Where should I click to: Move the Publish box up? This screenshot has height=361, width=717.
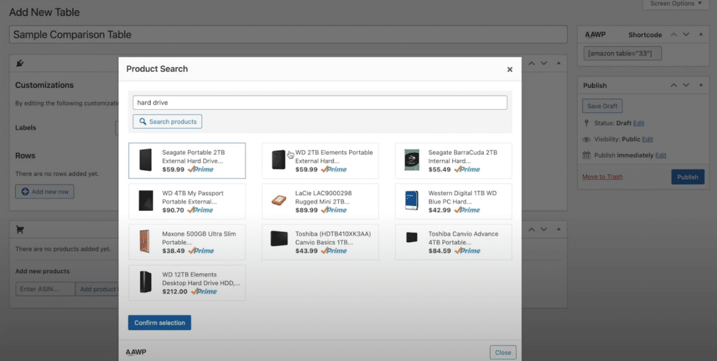(x=674, y=85)
